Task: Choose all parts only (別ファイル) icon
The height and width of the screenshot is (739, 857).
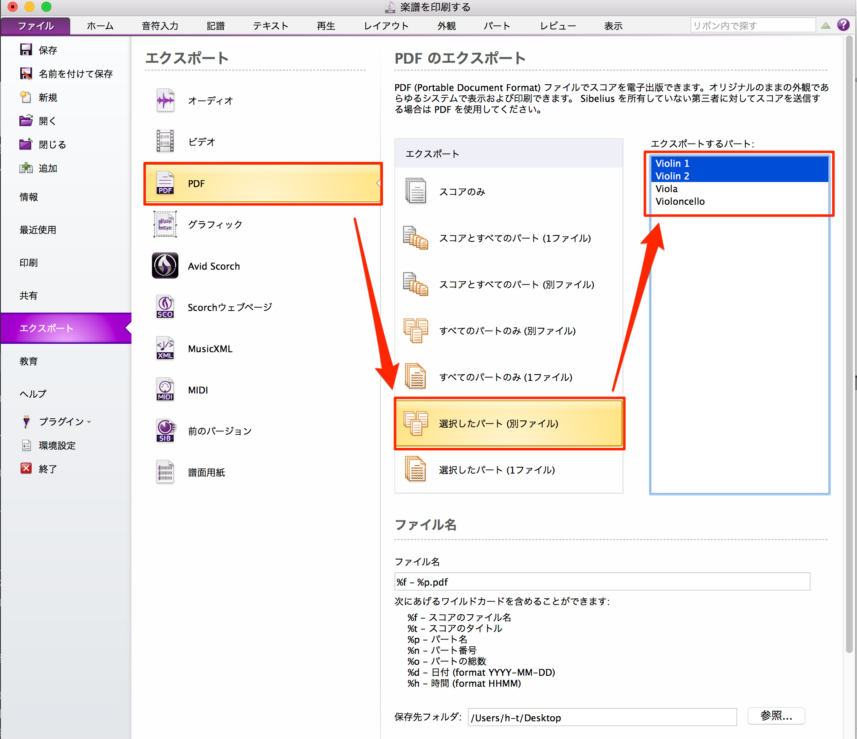Action: (416, 330)
